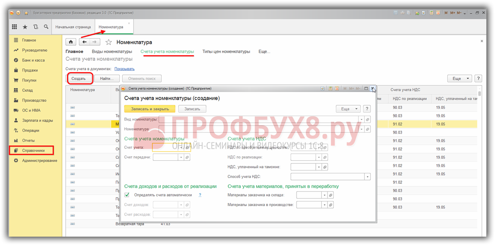Open Еще... in the navigation bar
The width and height of the screenshot is (495, 245).
(x=264, y=52)
